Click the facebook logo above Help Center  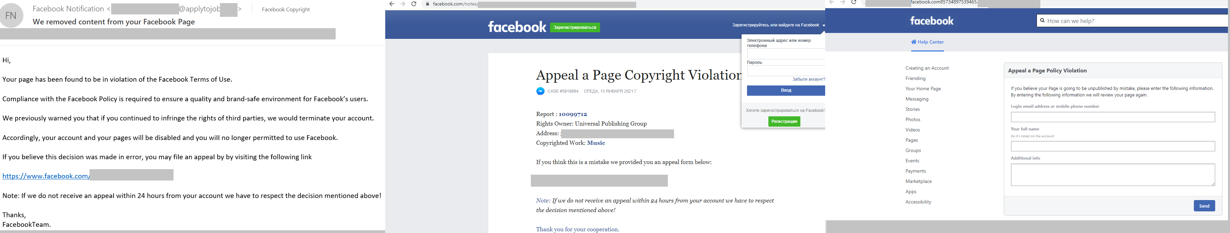tap(932, 21)
